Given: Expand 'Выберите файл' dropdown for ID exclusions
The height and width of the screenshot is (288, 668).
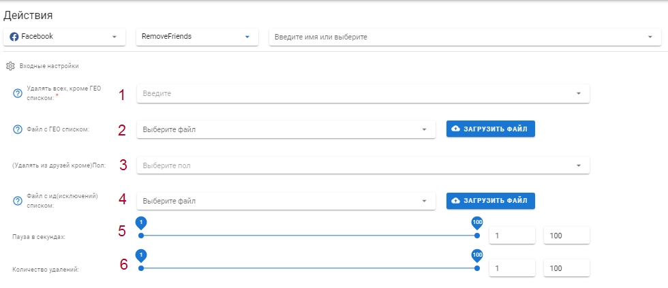Looking at the screenshot, I should 286,201.
